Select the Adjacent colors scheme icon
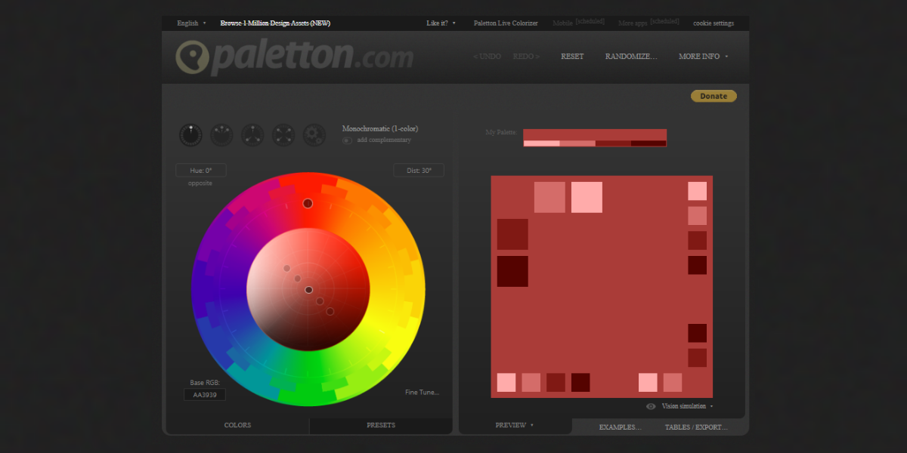This screenshot has height=453, width=907. (x=221, y=135)
